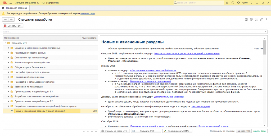Open the three-dot more actions menu
The height and width of the screenshot is (136, 271).
266,20
